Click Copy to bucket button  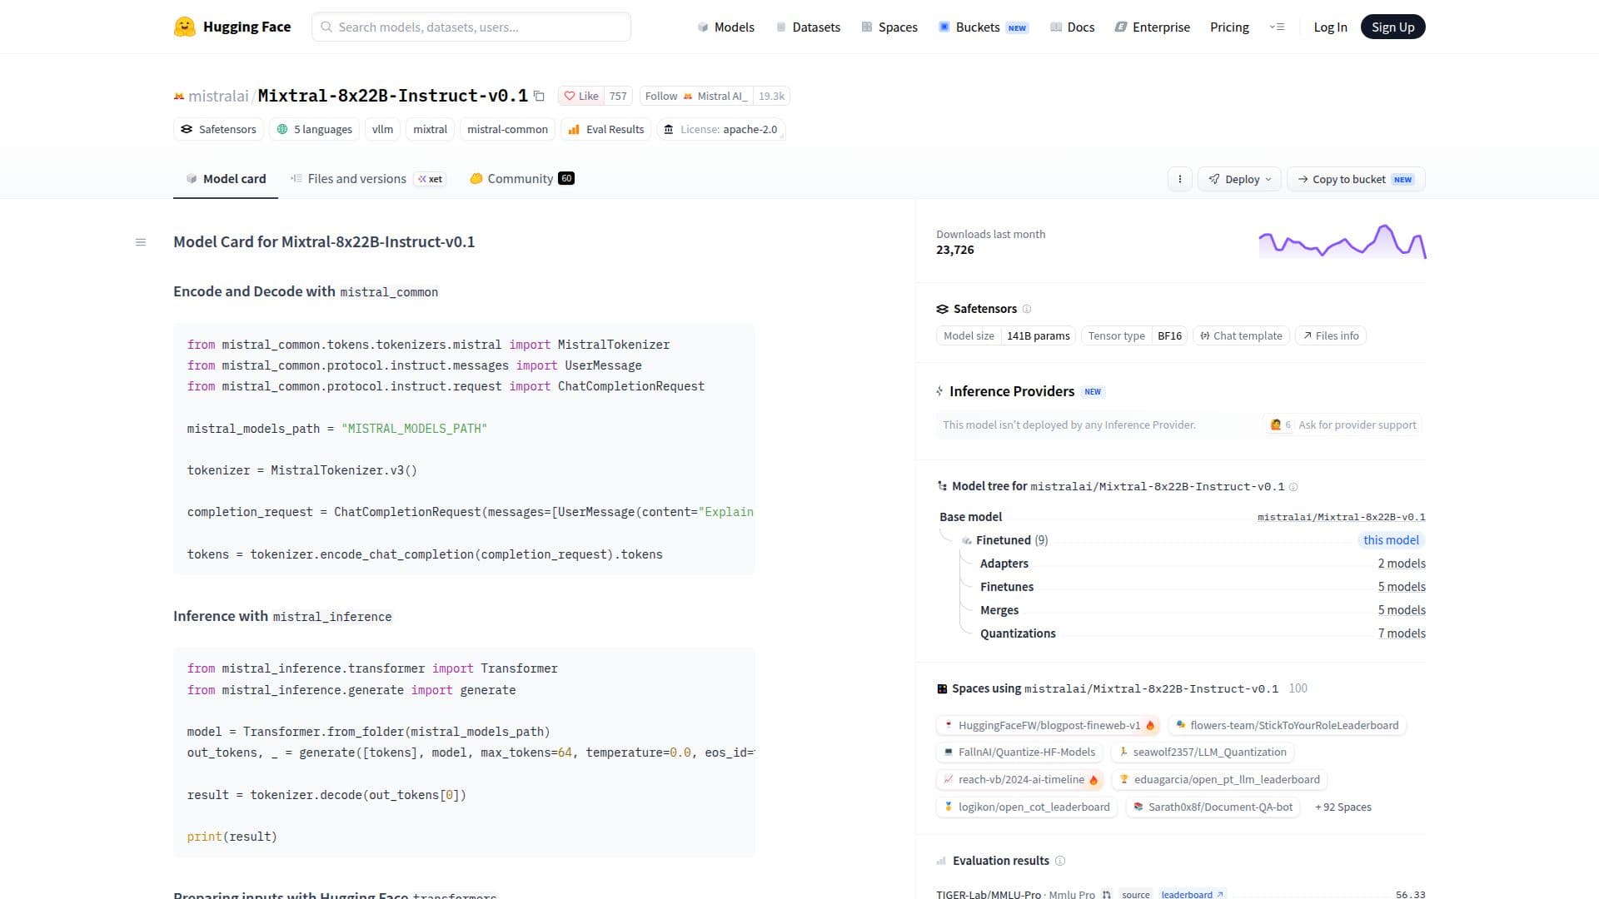(x=1356, y=179)
